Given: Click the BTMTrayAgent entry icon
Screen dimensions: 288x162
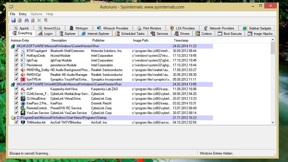Looking at the screenshot, I should click(x=23, y=51).
